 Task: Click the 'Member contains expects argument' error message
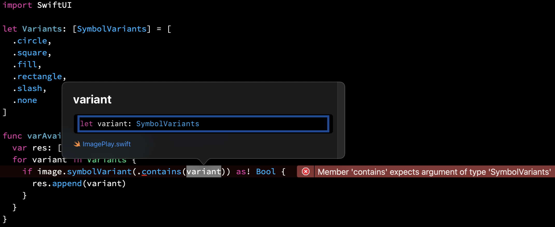click(x=434, y=172)
